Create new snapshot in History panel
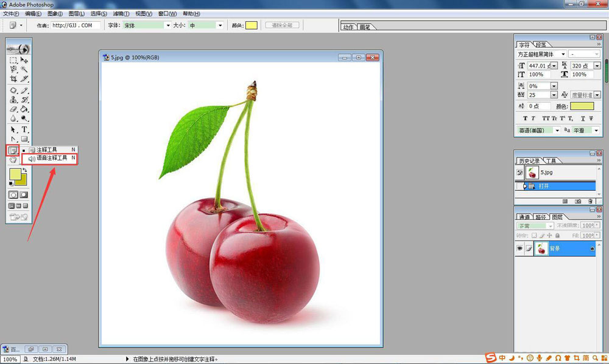Screen dimensions: 609x364 [578, 201]
